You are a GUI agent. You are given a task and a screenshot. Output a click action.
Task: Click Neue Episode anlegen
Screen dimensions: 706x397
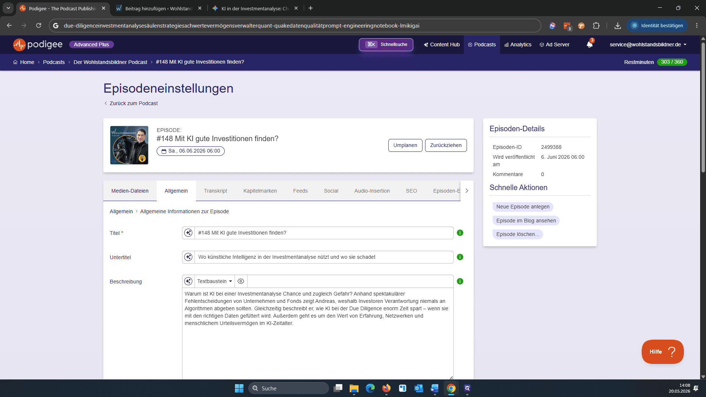(523, 207)
